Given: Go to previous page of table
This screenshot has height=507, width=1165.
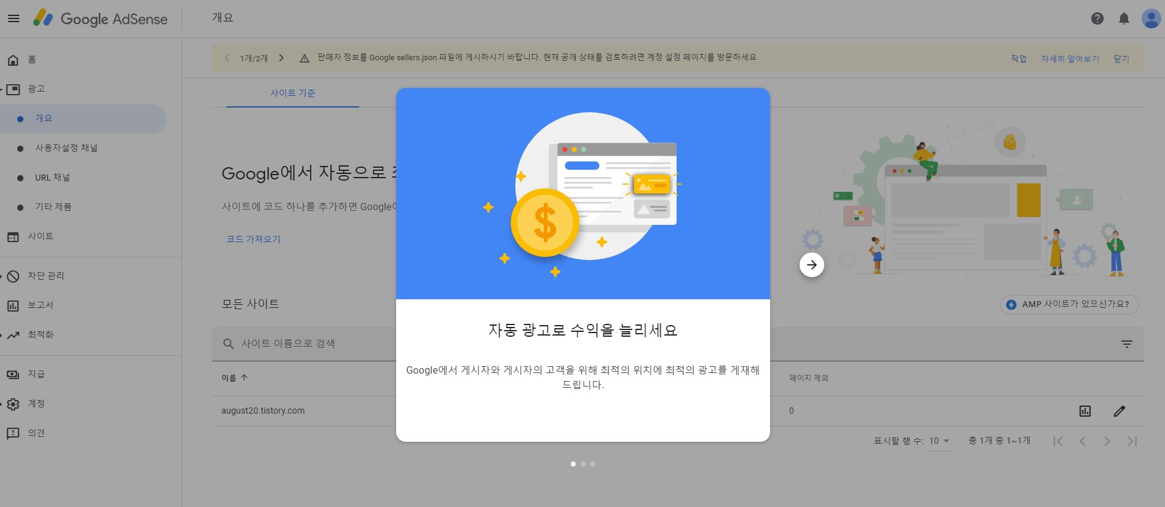Looking at the screenshot, I should [1083, 441].
